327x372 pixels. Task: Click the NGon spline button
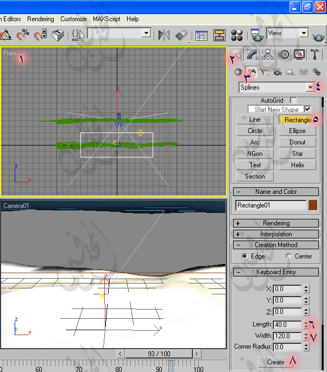[255, 154]
